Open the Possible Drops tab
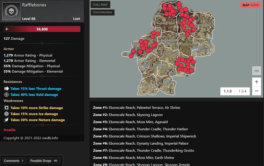The image size is (264, 166). [x=44, y=161]
